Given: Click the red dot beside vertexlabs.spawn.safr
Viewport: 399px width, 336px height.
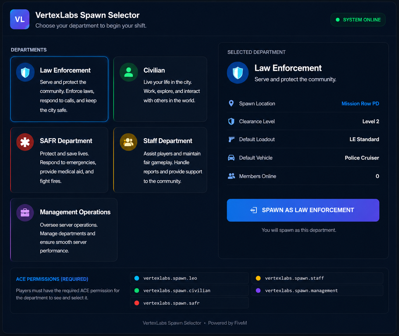Looking at the screenshot, I should 137,303.
